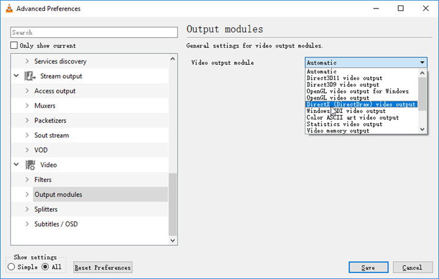Select Color ASCII art video output
The image size is (439, 279).
click(352, 118)
